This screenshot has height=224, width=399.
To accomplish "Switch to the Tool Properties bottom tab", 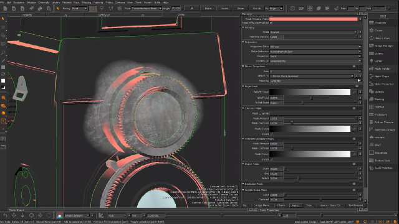I will click(x=355, y=205).
